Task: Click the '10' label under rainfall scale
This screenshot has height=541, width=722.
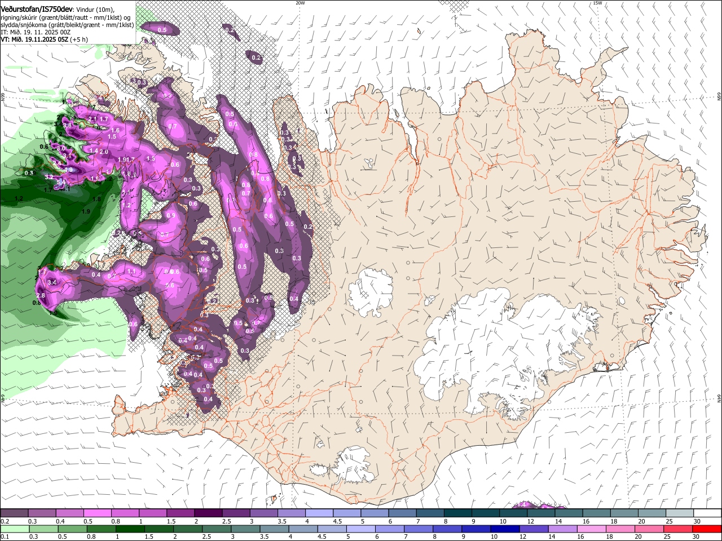Action: pyautogui.click(x=494, y=537)
